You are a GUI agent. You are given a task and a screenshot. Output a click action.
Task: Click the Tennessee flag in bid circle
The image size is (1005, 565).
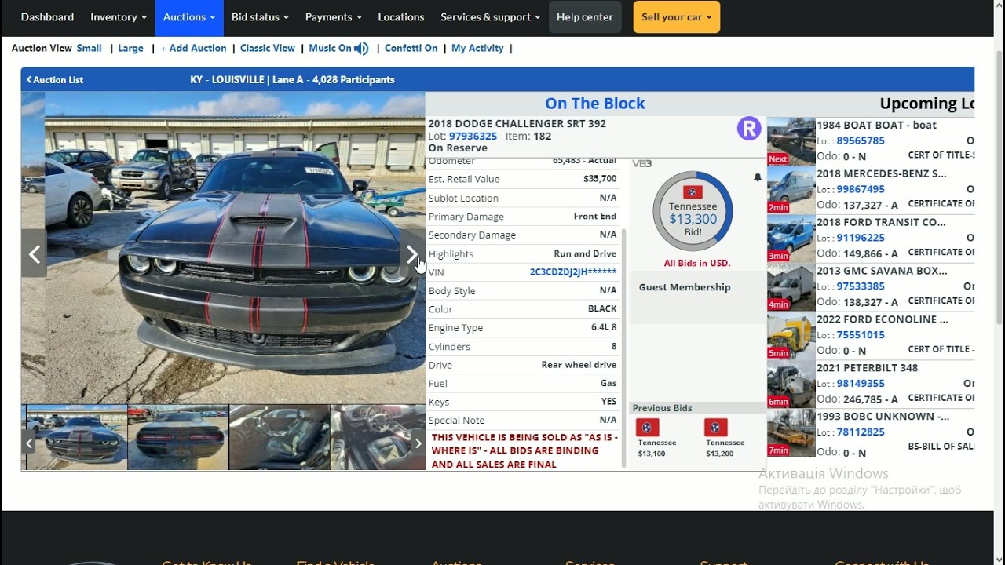pos(693,192)
